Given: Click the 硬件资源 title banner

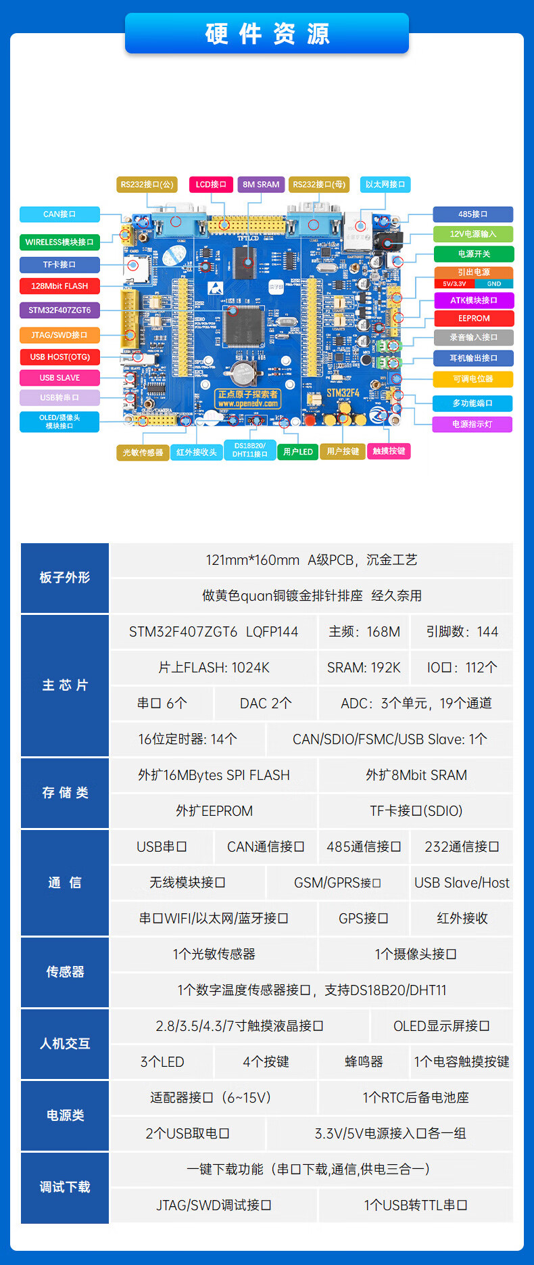Looking at the screenshot, I should tap(267, 33).
